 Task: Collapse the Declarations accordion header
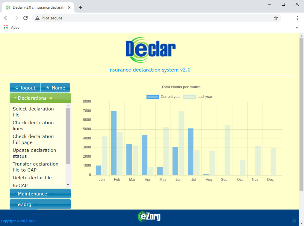click(x=40, y=98)
